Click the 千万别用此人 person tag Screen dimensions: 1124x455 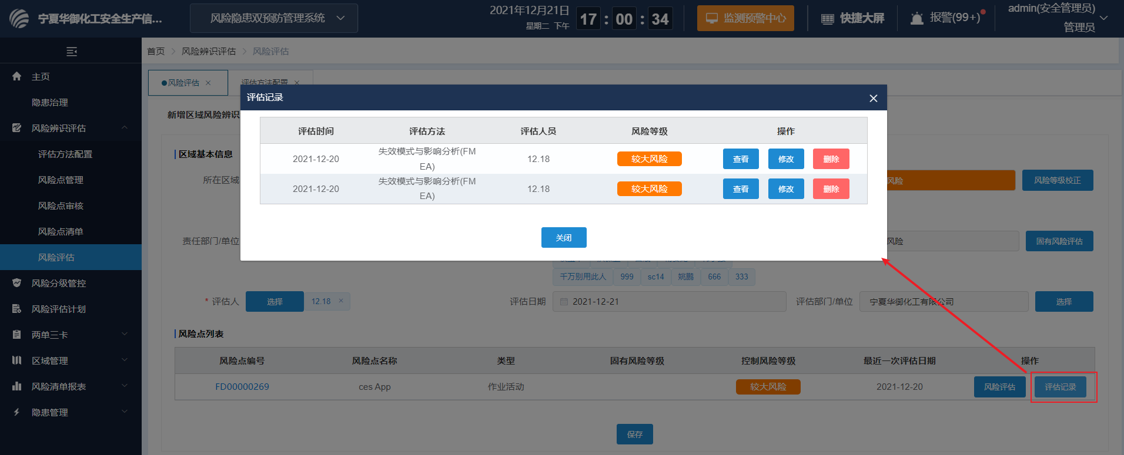point(583,277)
